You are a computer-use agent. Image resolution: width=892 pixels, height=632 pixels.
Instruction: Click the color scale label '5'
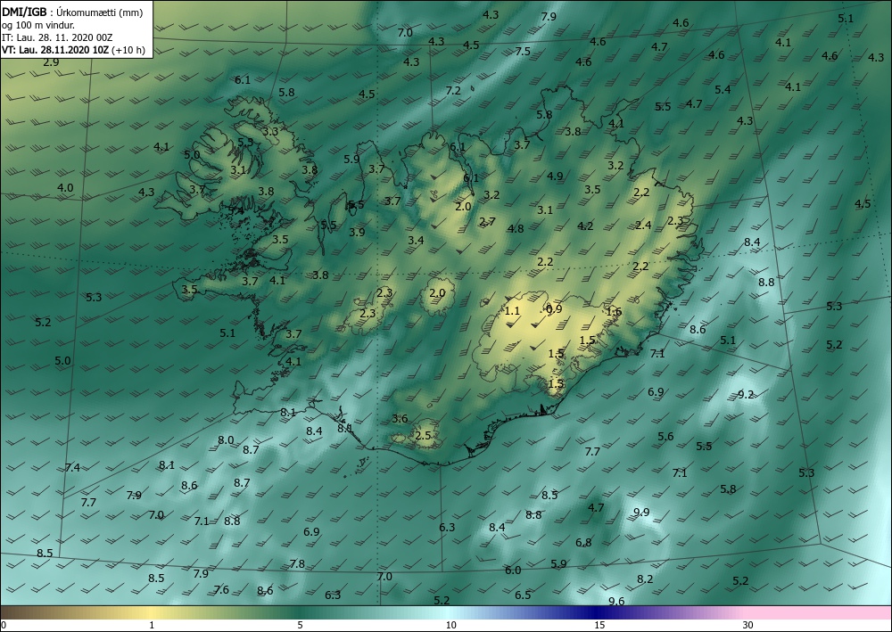coord(300,626)
